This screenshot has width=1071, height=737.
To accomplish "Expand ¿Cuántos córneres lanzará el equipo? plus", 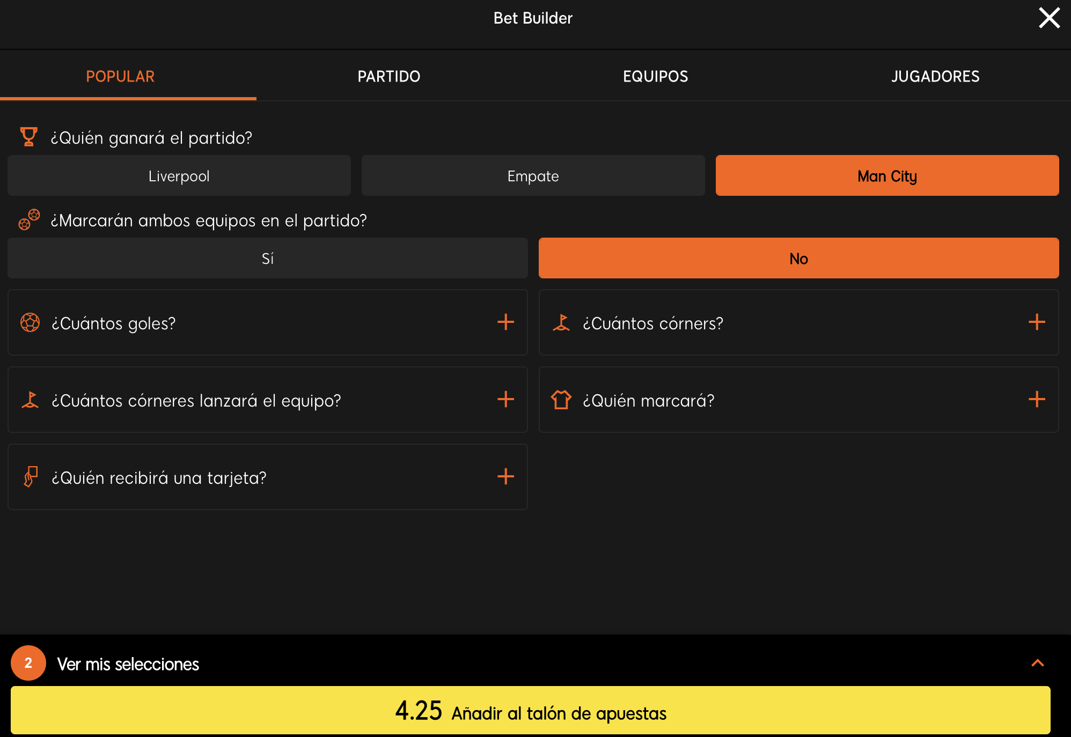I will 505,399.
